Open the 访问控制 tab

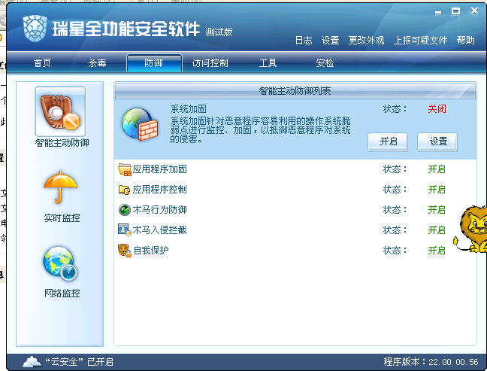(x=210, y=63)
